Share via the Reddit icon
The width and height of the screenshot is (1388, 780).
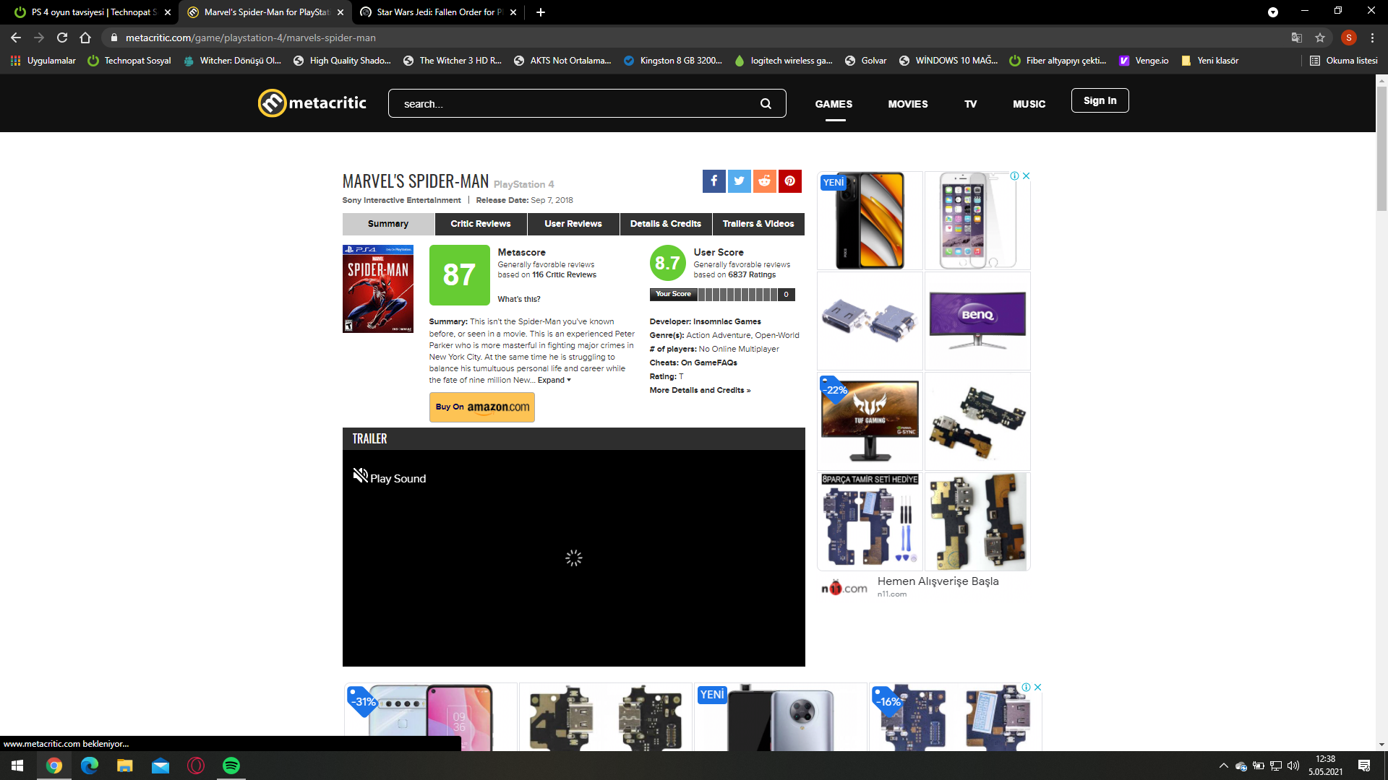[764, 181]
